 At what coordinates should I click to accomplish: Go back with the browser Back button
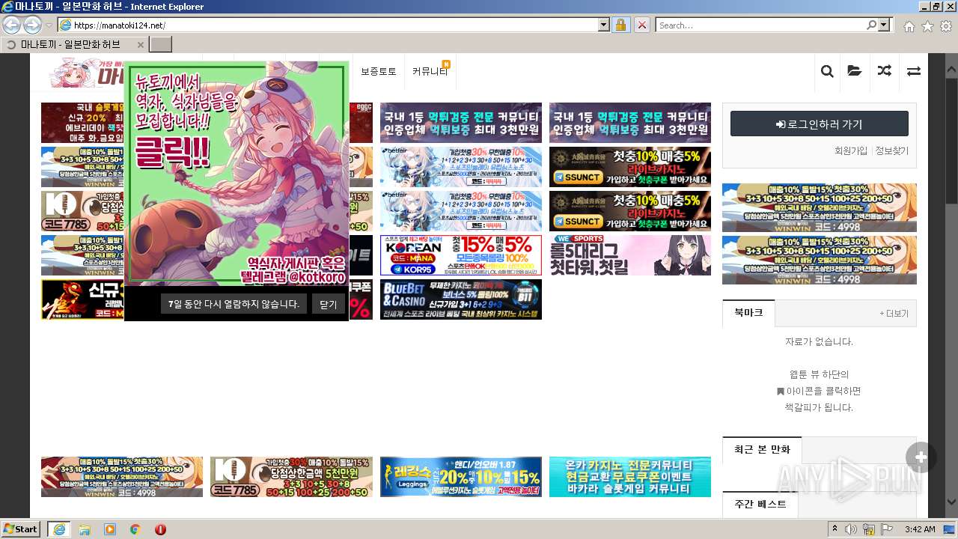click(x=11, y=25)
